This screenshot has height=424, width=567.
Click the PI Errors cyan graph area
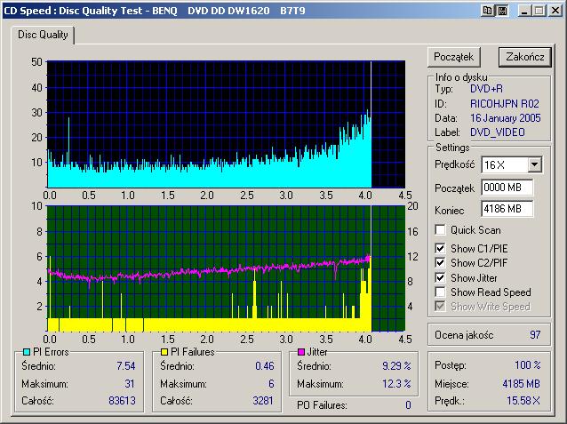(226, 124)
